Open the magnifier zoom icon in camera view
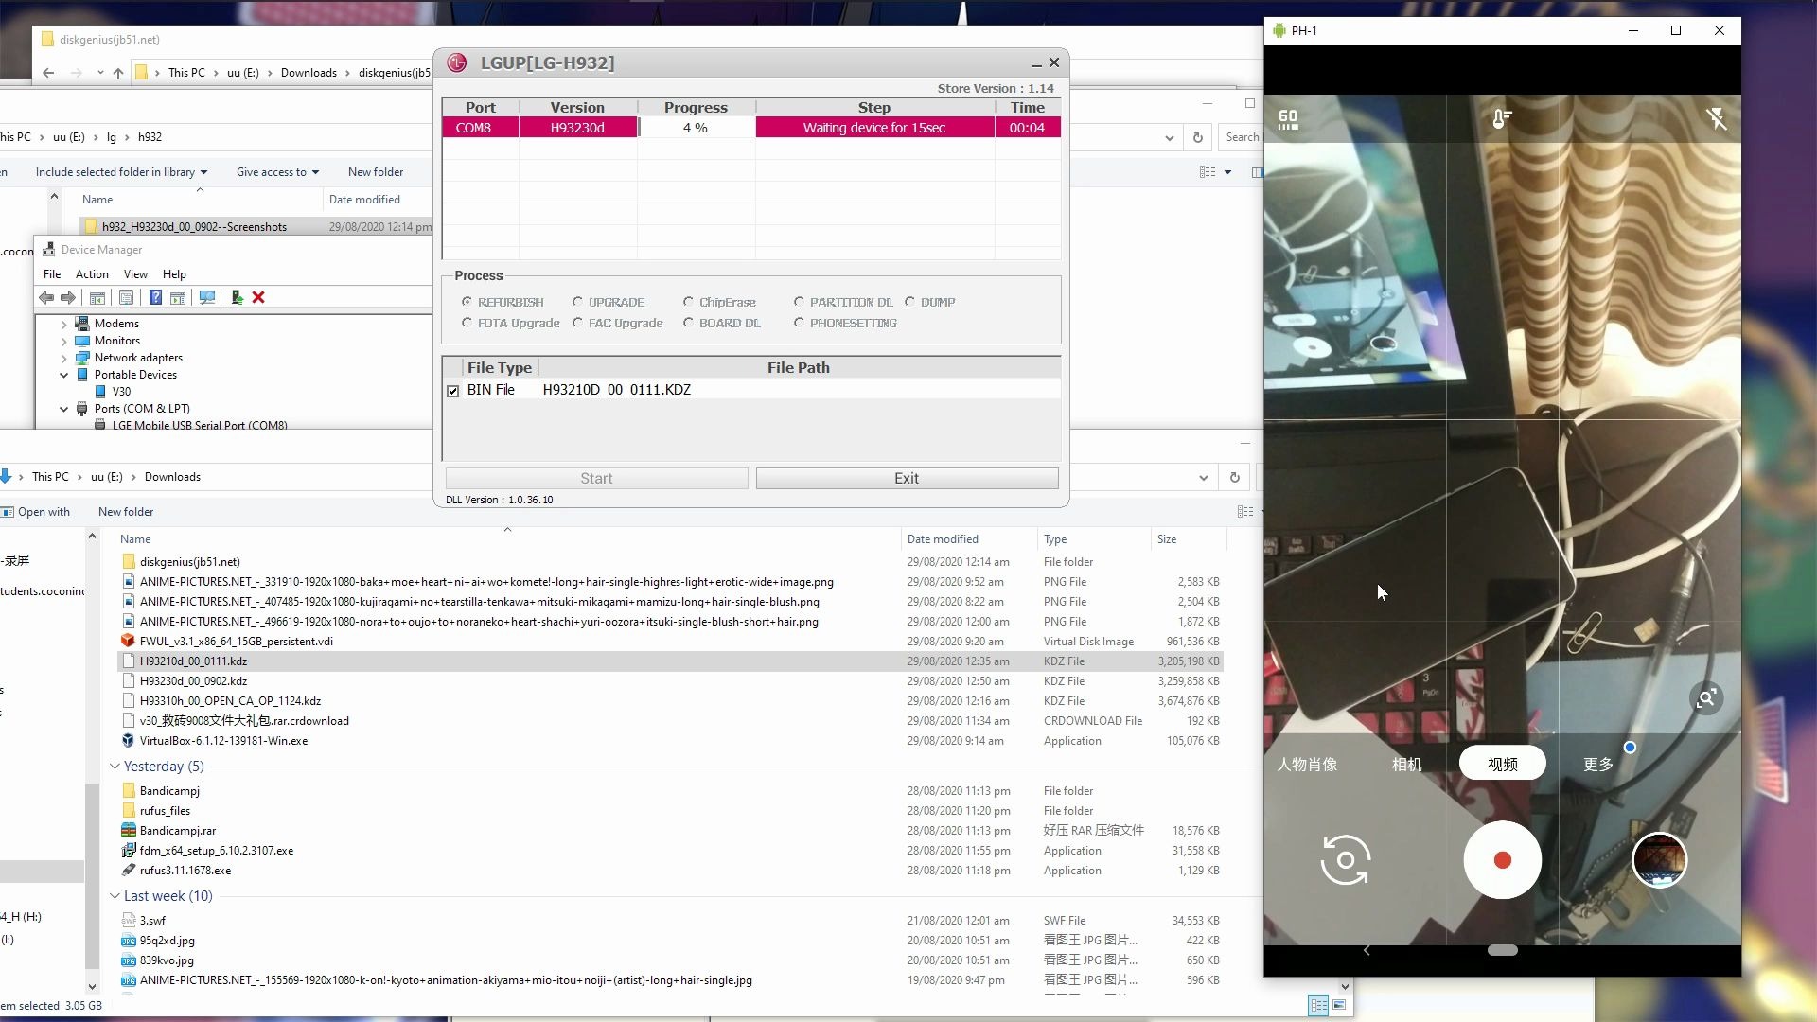The height and width of the screenshot is (1022, 1817). (x=1706, y=698)
